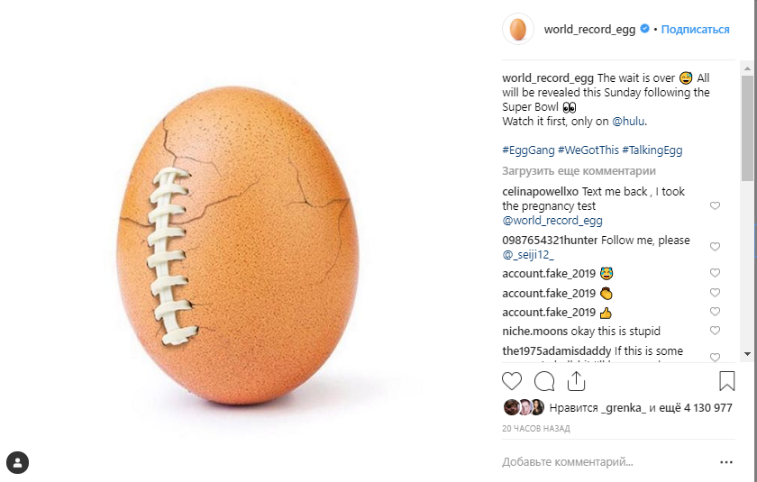Like the niche.moons comment heart
This screenshot has height=482, width=757.
(x=716, y=332)
